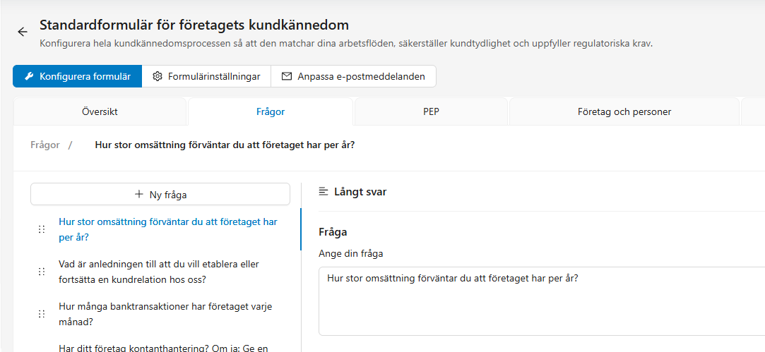Click the description text starting with Konfigurera hela
The width and height of the screenshot is (765, 352).
tap(346, 44)
